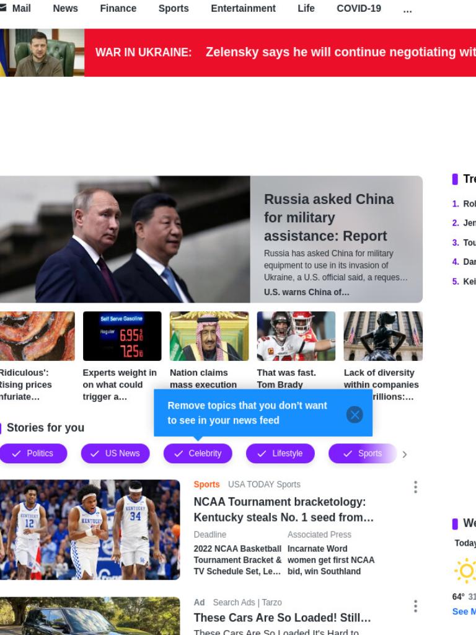
Task: Click the sunny weather icon
Action: (x=465, y=571)
